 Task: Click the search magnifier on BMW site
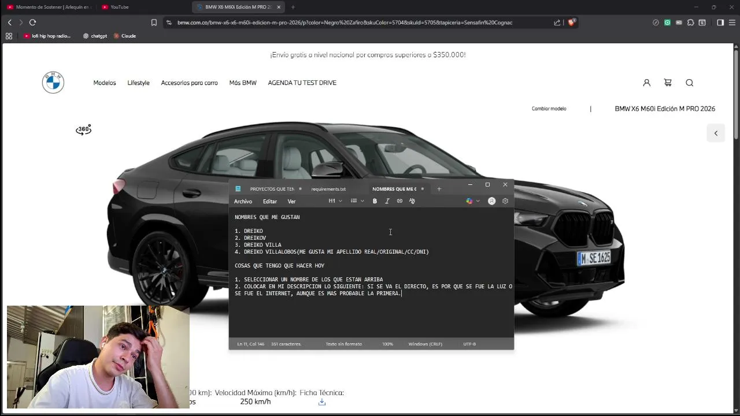(689, 83)
